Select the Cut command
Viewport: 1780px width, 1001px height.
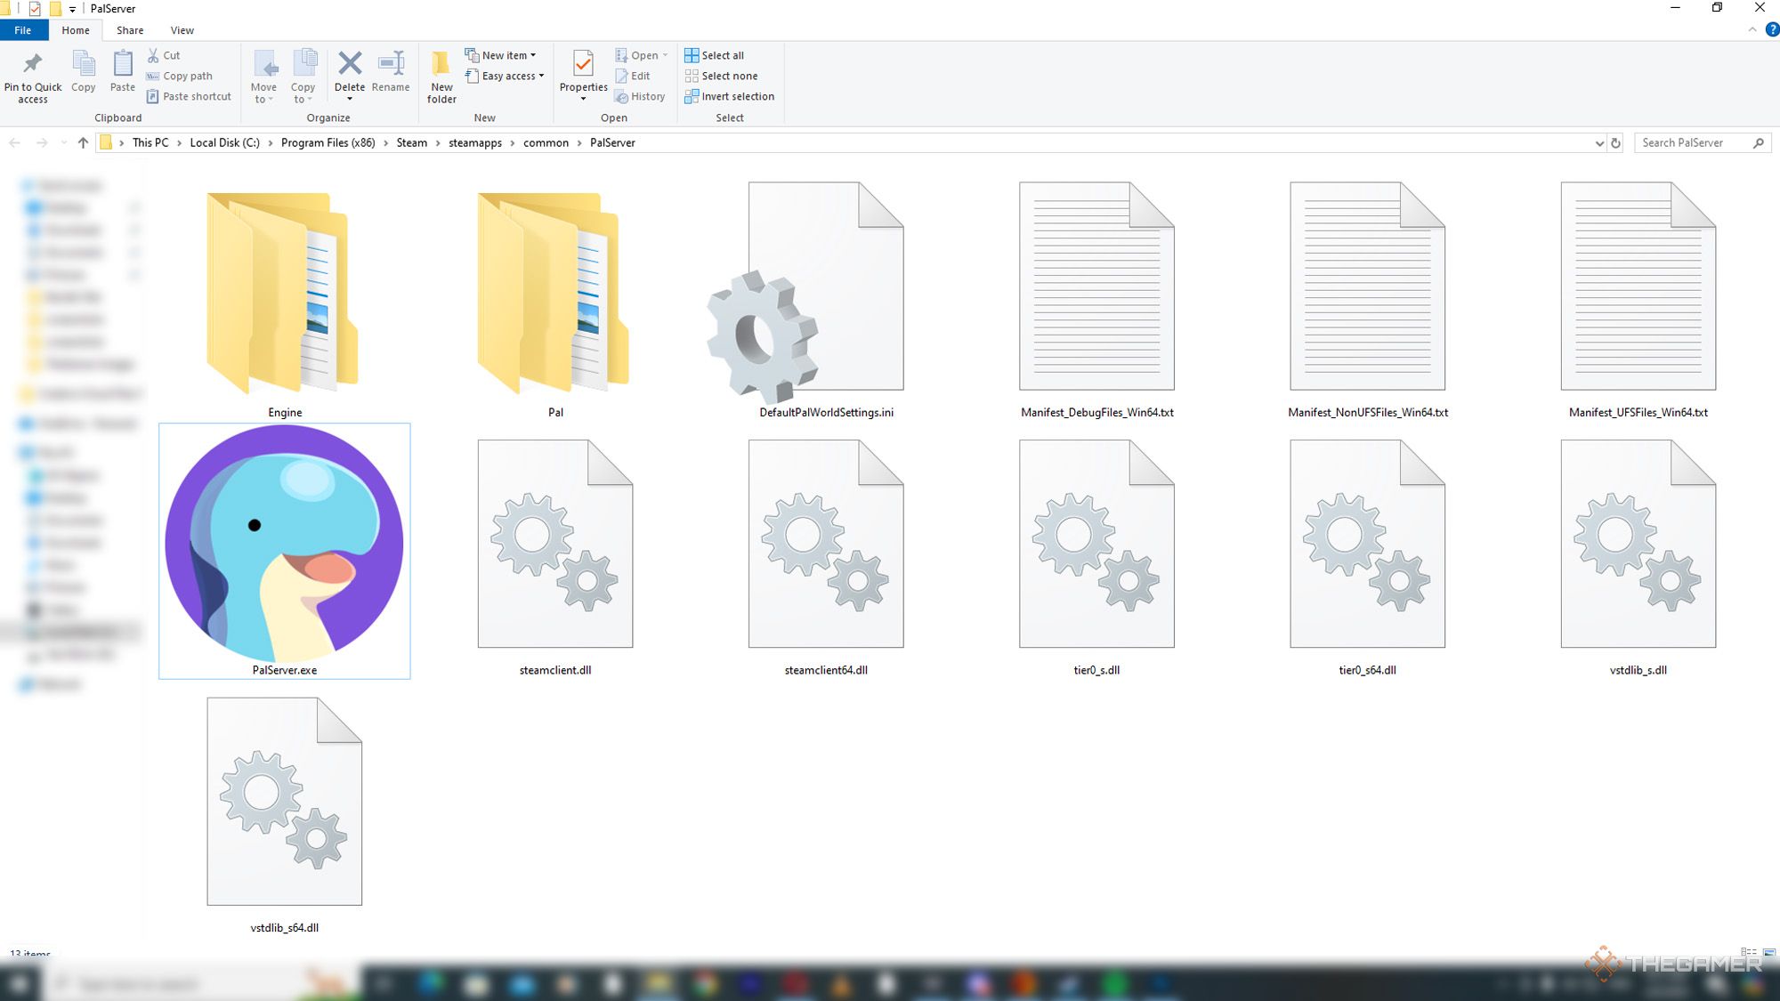click(164, 55)
